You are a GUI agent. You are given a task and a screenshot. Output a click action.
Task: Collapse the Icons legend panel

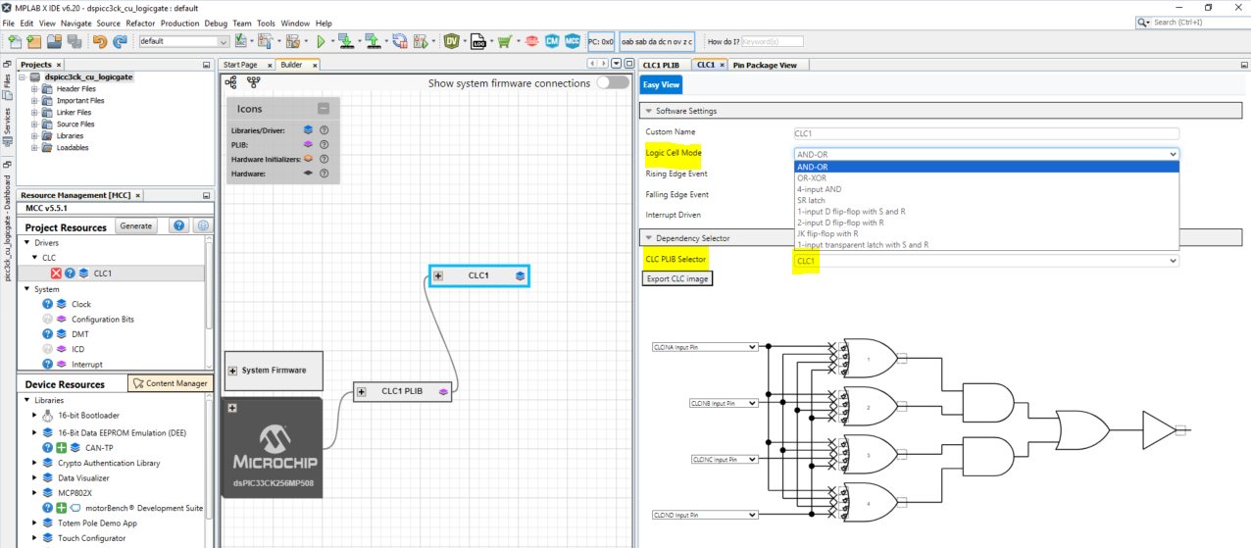[x=324, y=109]
